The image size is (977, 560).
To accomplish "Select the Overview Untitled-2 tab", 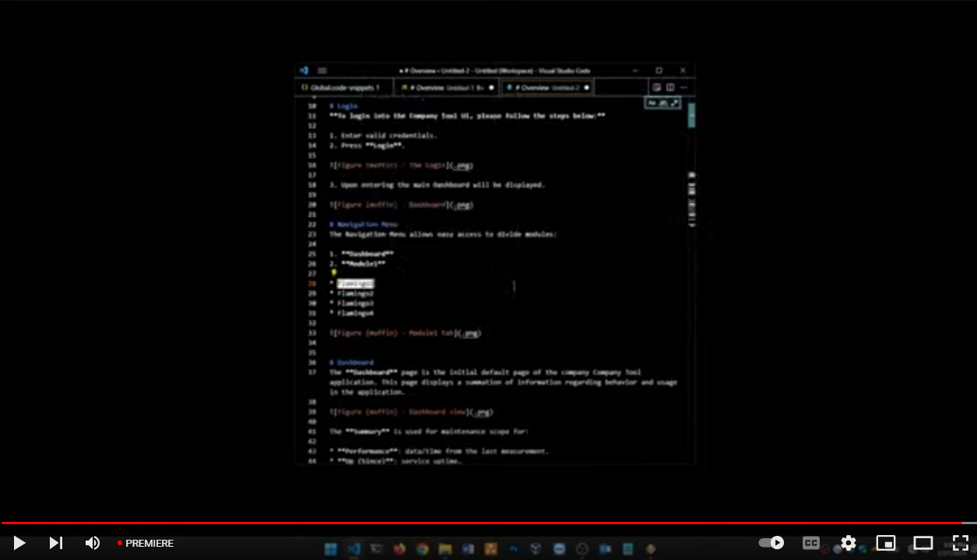I will tap(547, 88).
